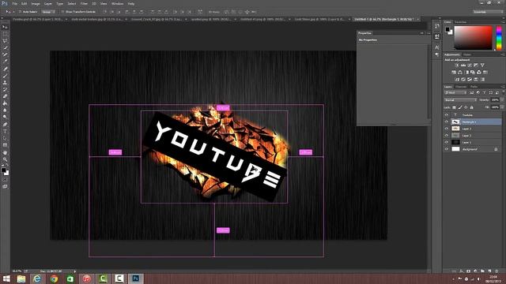Toggle Quick Mask mode in toolbar

(x=5, y=180)
